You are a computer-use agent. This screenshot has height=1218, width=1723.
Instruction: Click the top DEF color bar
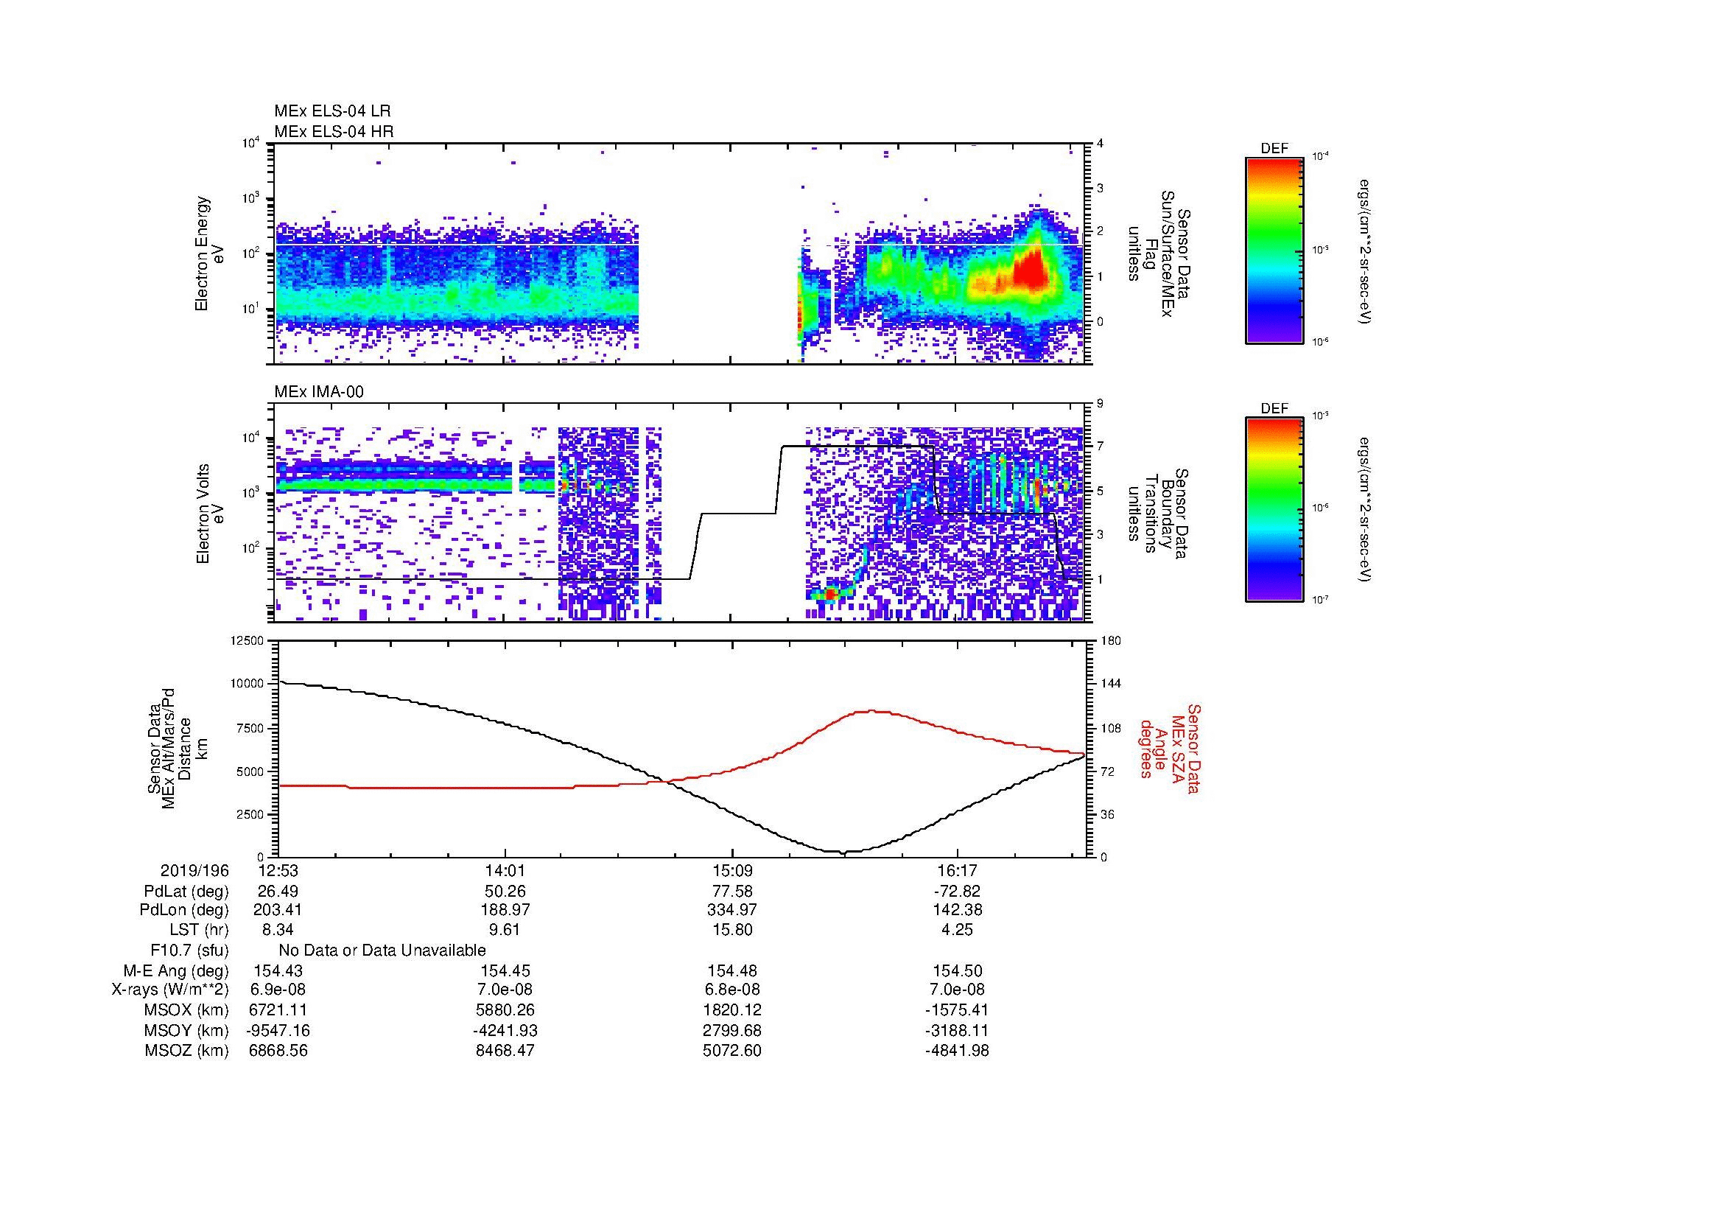click(x=1274, y=250)
